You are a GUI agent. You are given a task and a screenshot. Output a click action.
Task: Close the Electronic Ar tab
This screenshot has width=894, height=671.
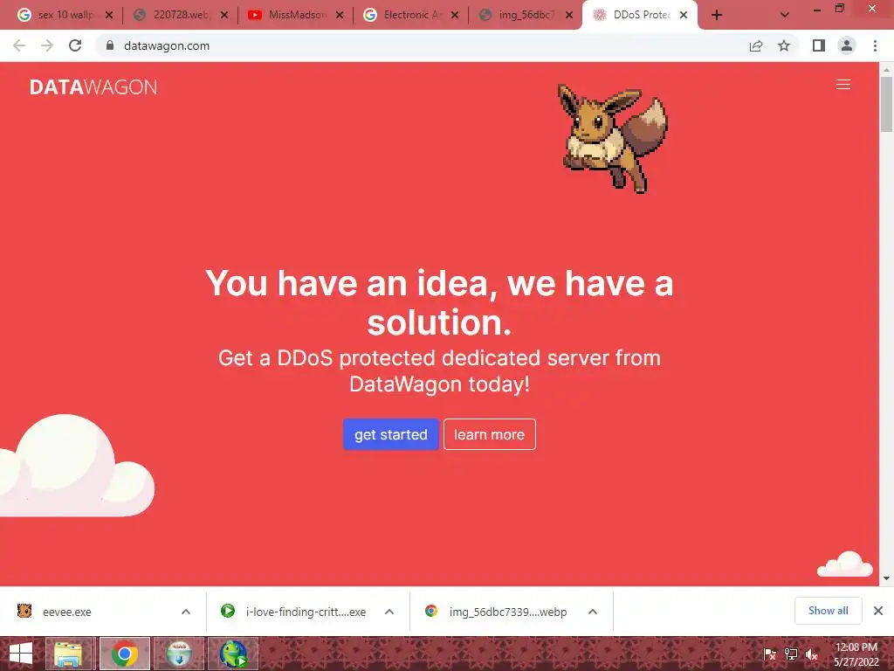point(455,16)
